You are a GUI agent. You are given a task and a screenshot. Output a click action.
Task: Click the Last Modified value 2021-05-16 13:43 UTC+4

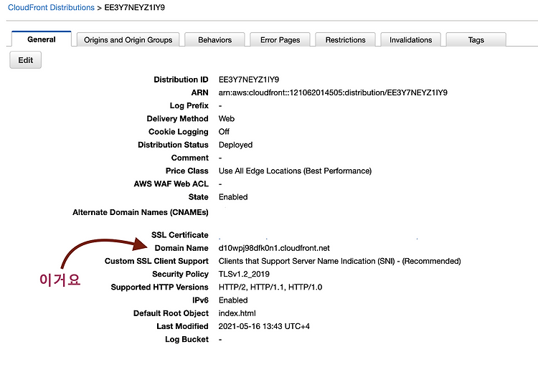(x=264, y=326)
